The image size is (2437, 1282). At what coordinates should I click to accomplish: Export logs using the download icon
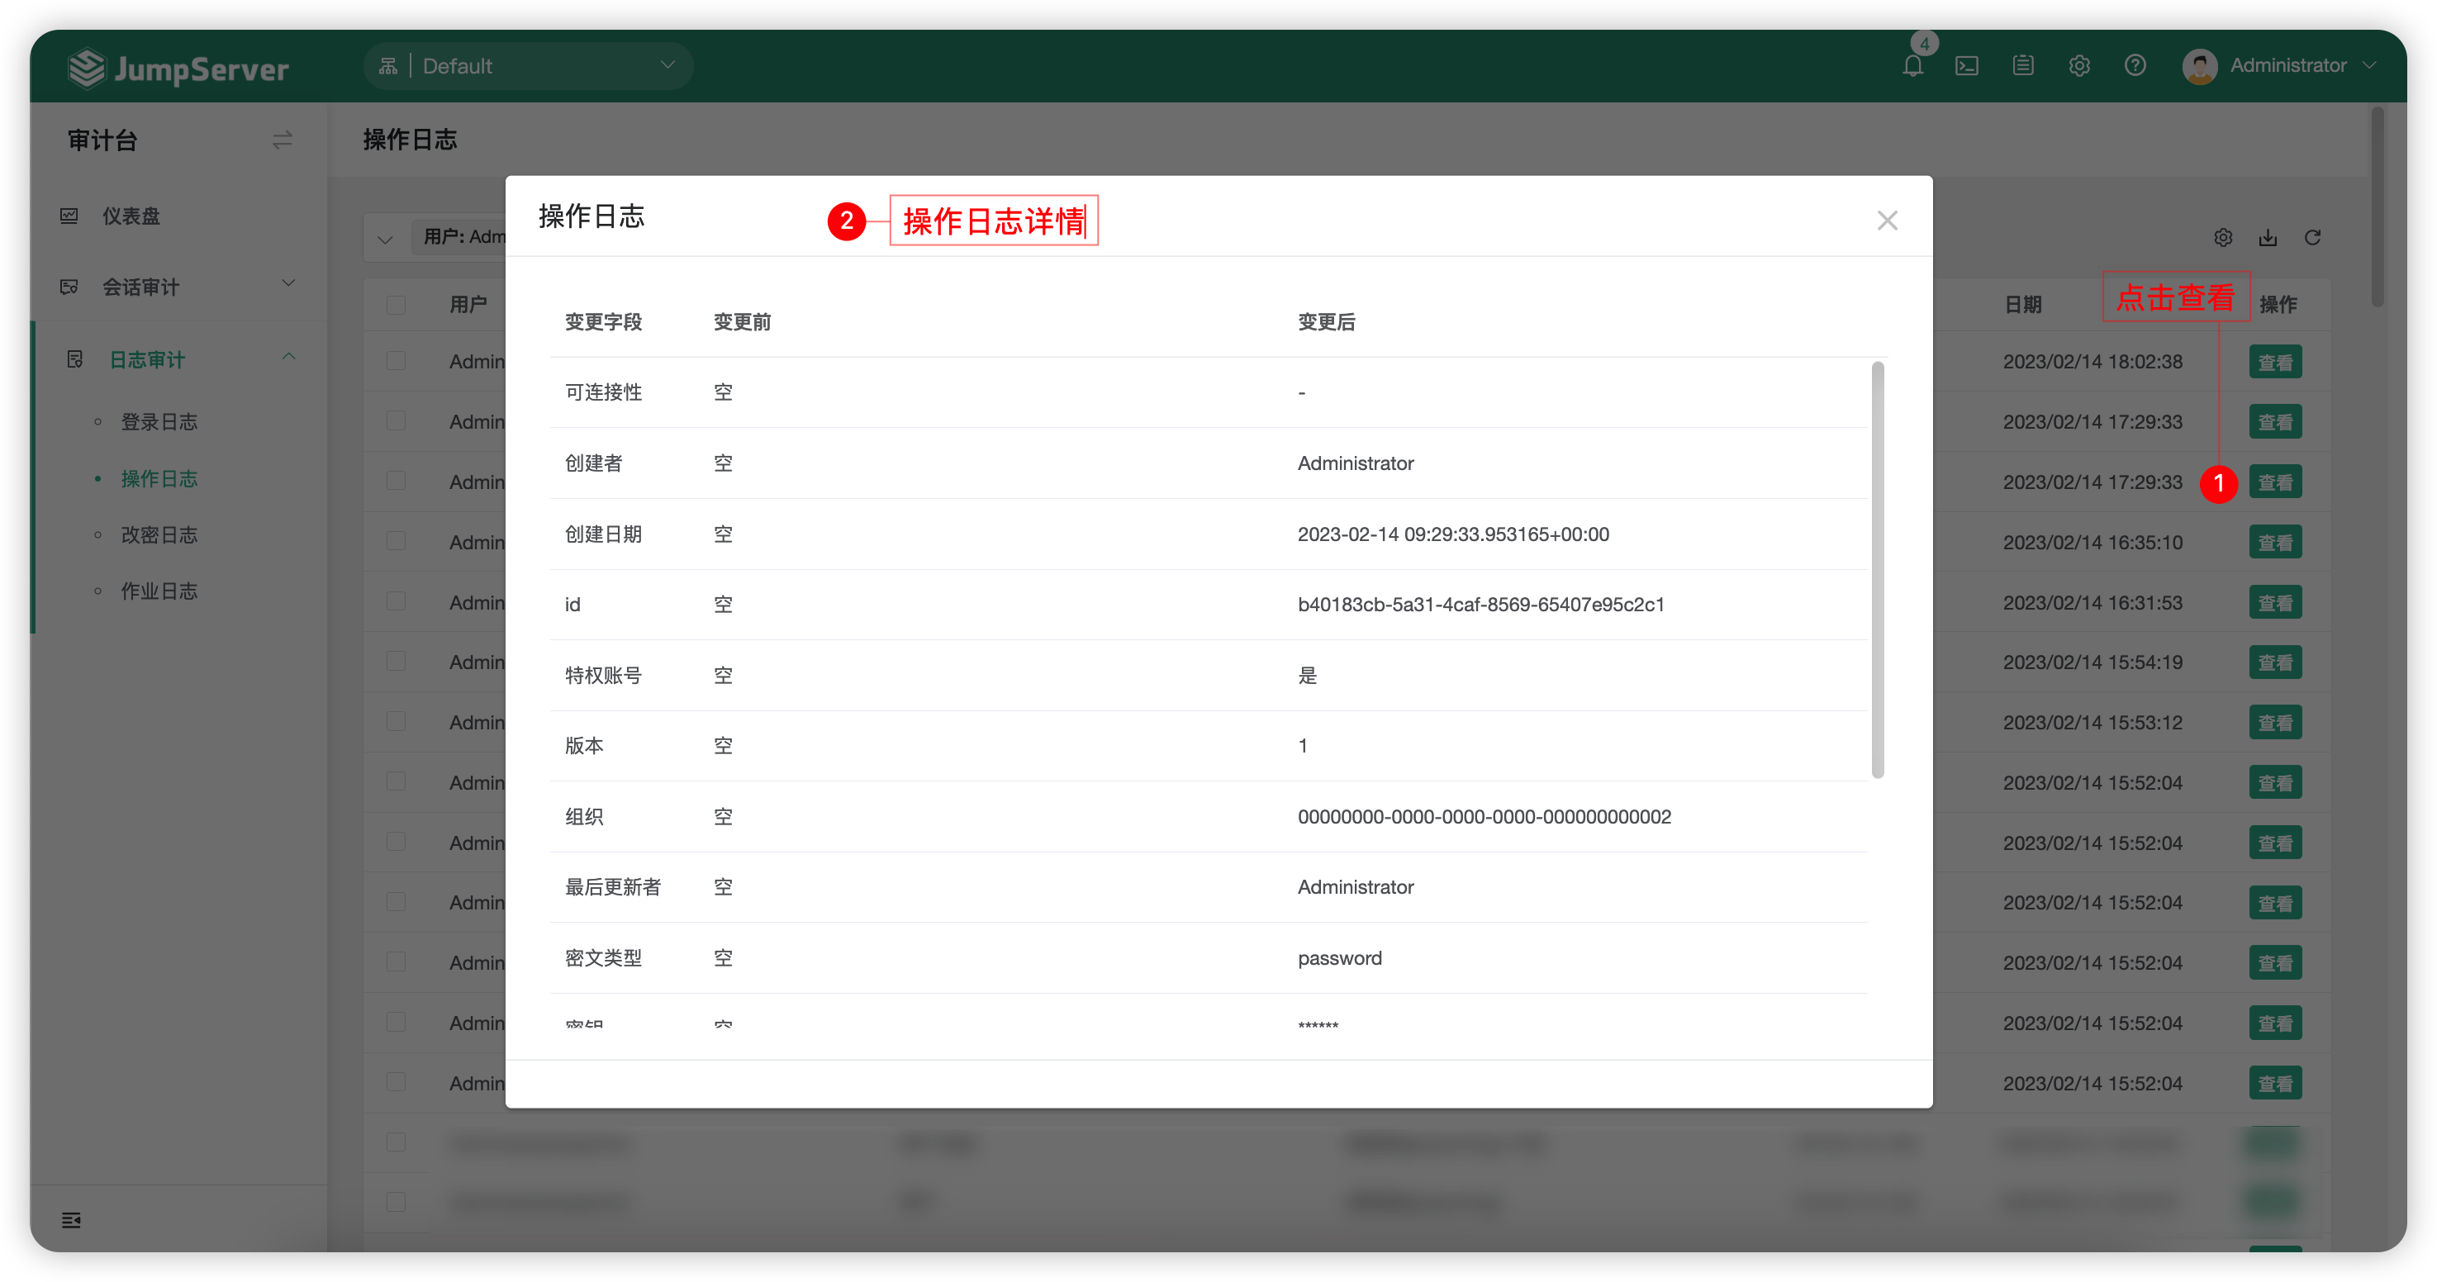pos(2268,237)
